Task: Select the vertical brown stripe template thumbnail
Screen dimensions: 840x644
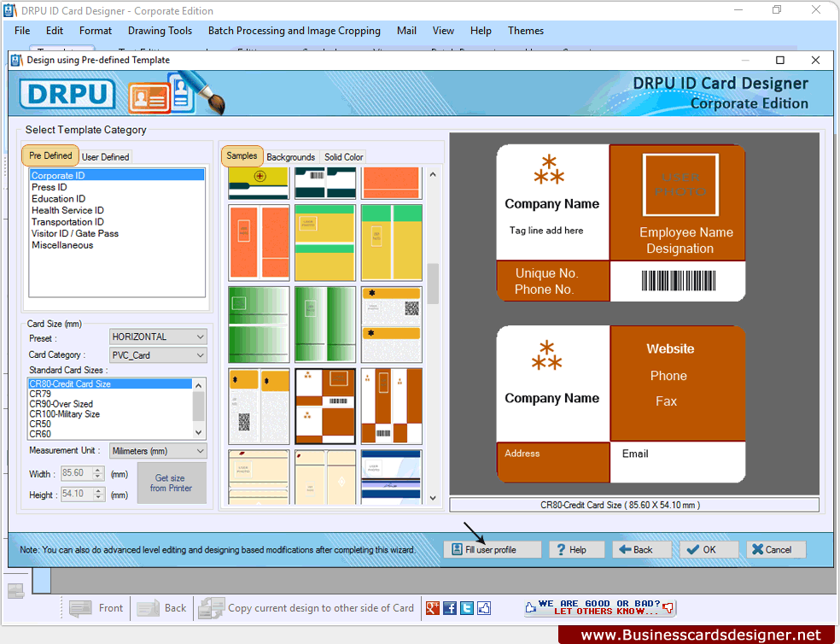Action: click(x=392, y=406)
